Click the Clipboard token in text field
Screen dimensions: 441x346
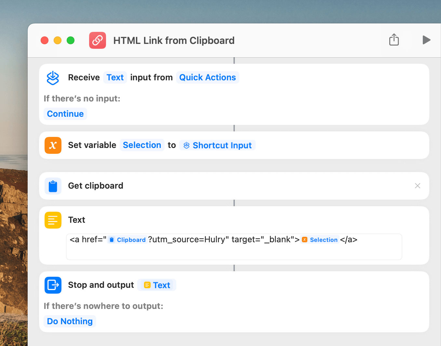[127, 240]
